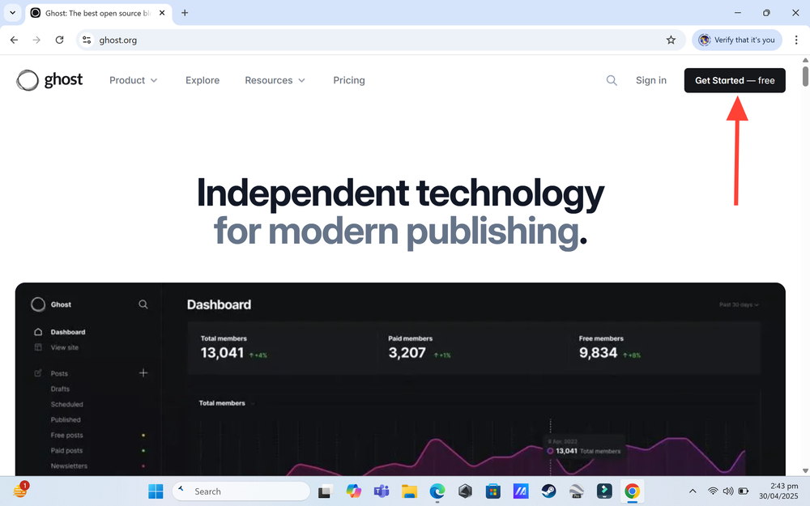The image size is (810, 506).
Task: Reload the ghost.org page
Action: (59, 40)
